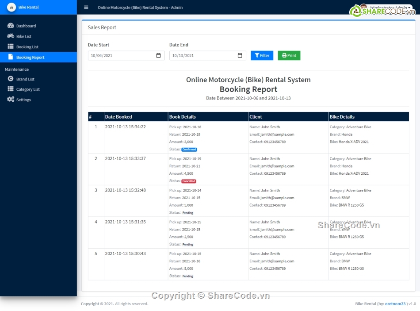Click the Booking List table icon

tap(11, 46)
